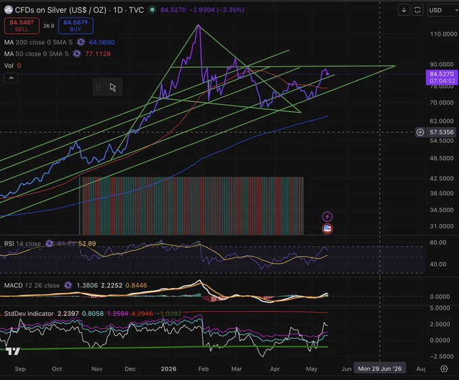Image resolution: width=459 pixels, height=380 pixels.
Task: Click the Mon 29 Jun '26 date label
Action: coord(379,369)
